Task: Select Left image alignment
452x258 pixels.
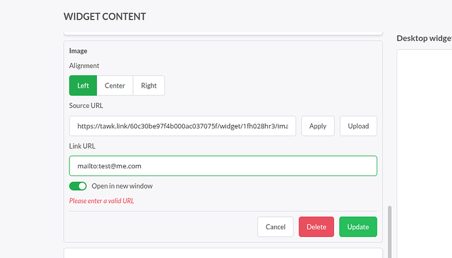Action: click(x=83, y=86)
